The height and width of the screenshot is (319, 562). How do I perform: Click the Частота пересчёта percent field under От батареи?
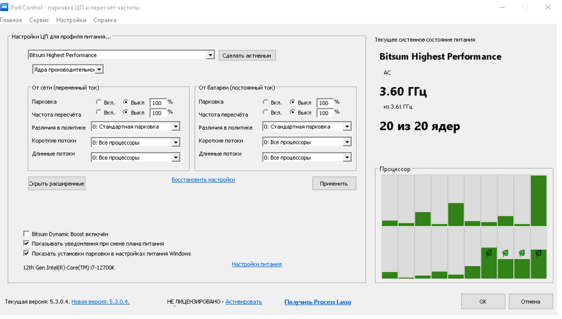pyautogui.click(x=325, y=113)
